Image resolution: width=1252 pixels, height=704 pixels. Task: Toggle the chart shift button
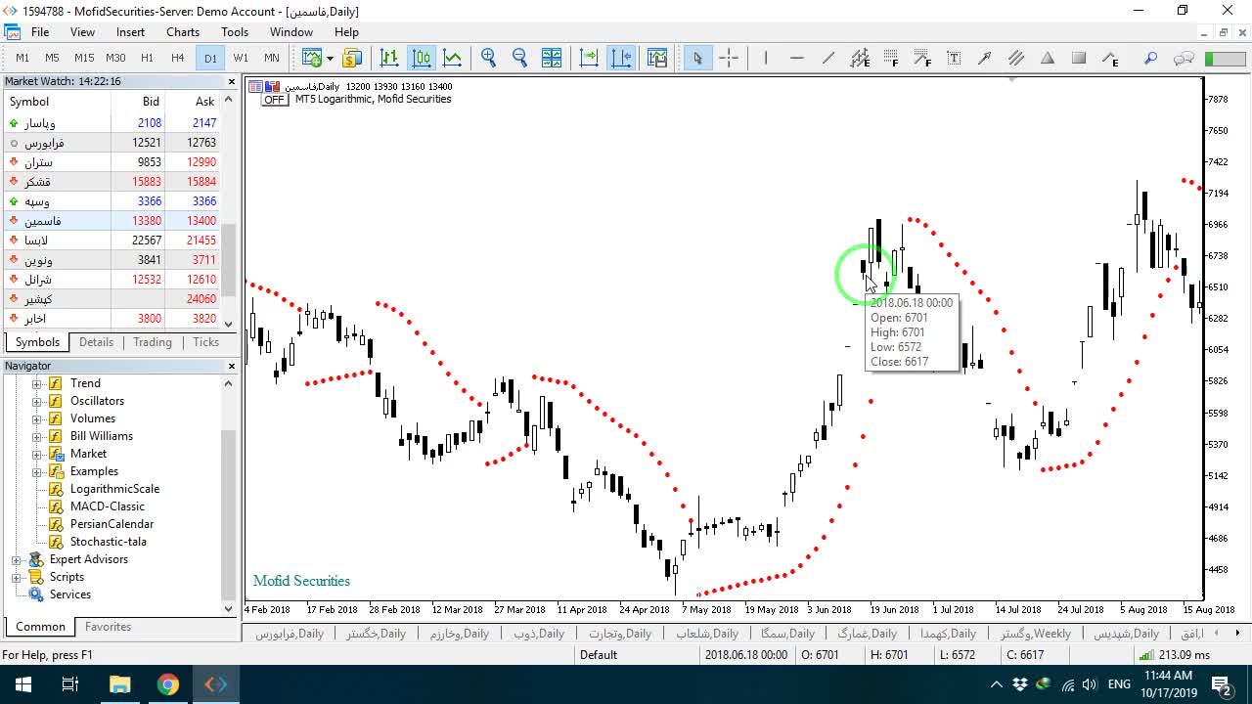(x=621, y=58)
